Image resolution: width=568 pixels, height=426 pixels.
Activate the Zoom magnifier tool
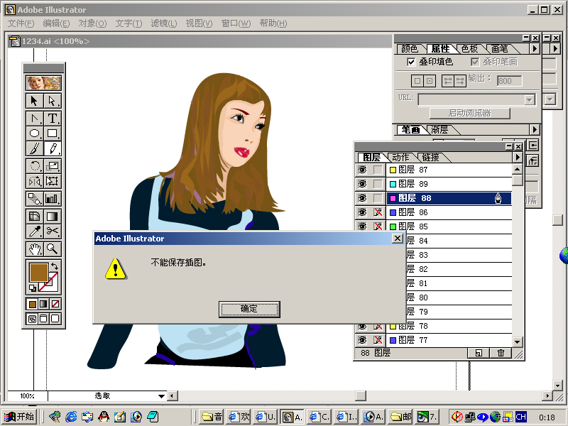click(x=52, y=249)
